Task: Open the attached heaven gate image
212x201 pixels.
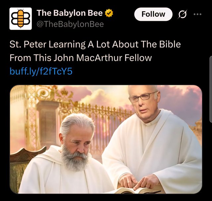Action: (x=106, y=139)
